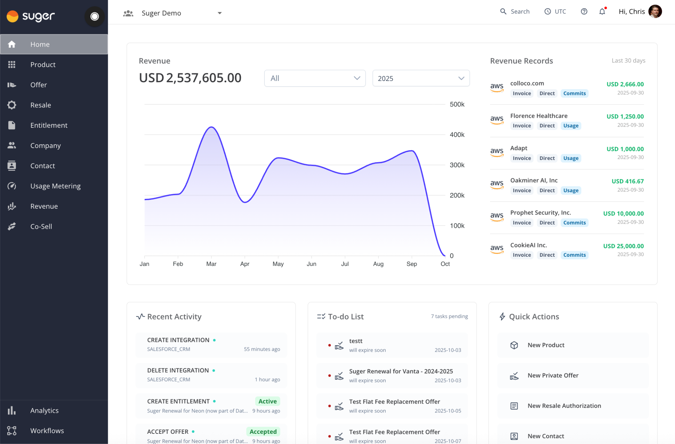Toggle the sidebar collapse circle button
This screenshot has width=675, height=444.
(x=95, y=16)
